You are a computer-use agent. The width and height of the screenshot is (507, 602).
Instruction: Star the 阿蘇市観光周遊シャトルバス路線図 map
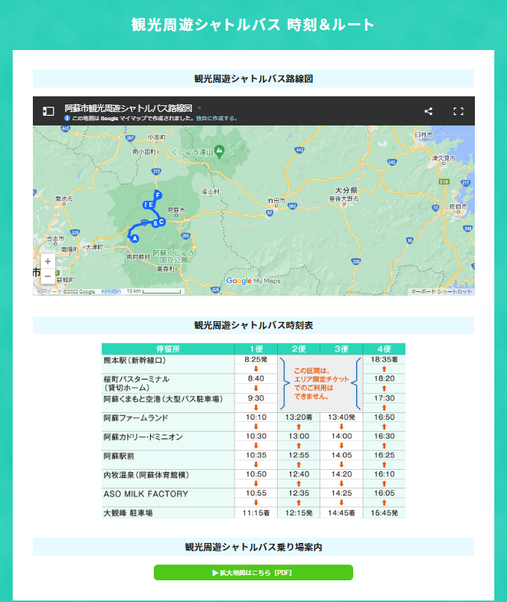click(199, 108)
